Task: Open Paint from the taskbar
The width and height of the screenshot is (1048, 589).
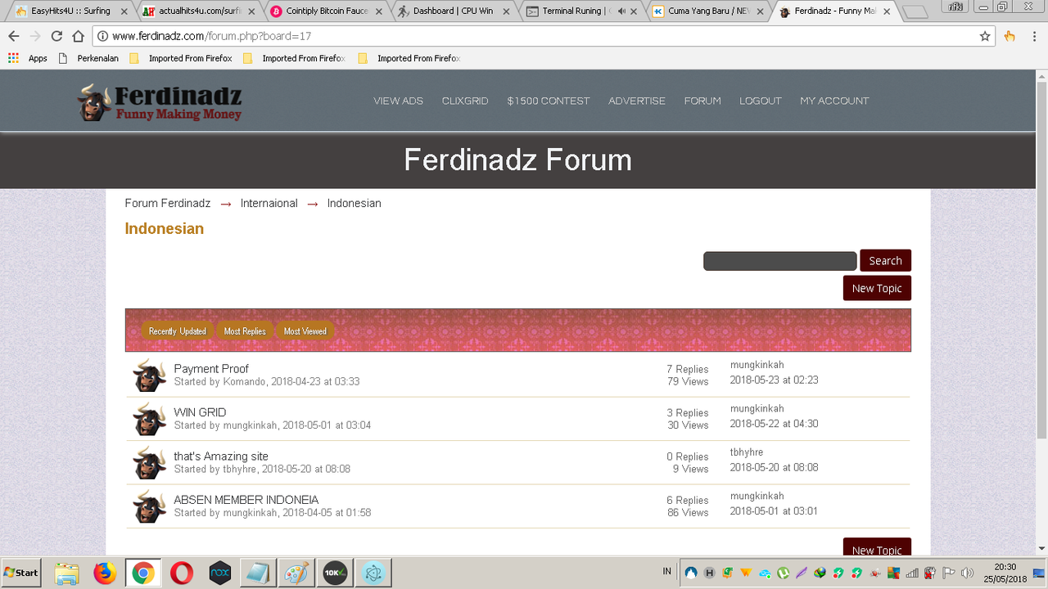Action: (x=296, y=573)
